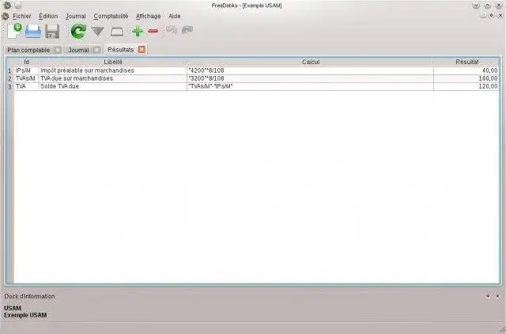Click the Id column header
This screenshot has width=506, height=334.
tap(26, 62)
